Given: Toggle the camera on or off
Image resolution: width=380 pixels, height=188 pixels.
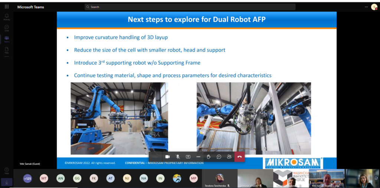Looking at the screenshot, I should [x=167, y=157].
